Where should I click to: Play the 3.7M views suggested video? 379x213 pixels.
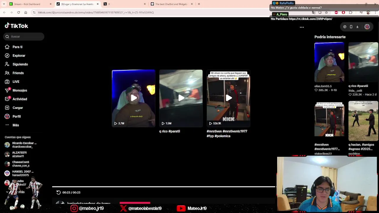134,98
